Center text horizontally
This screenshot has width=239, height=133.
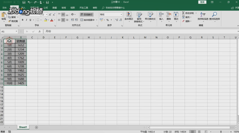pyautogui.click(x=63, y=20)
